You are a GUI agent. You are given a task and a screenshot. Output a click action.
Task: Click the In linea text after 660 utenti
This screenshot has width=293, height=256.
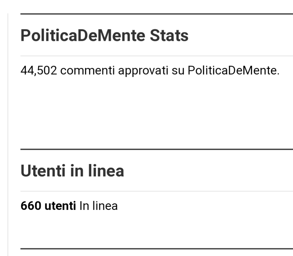pos(99,206)
